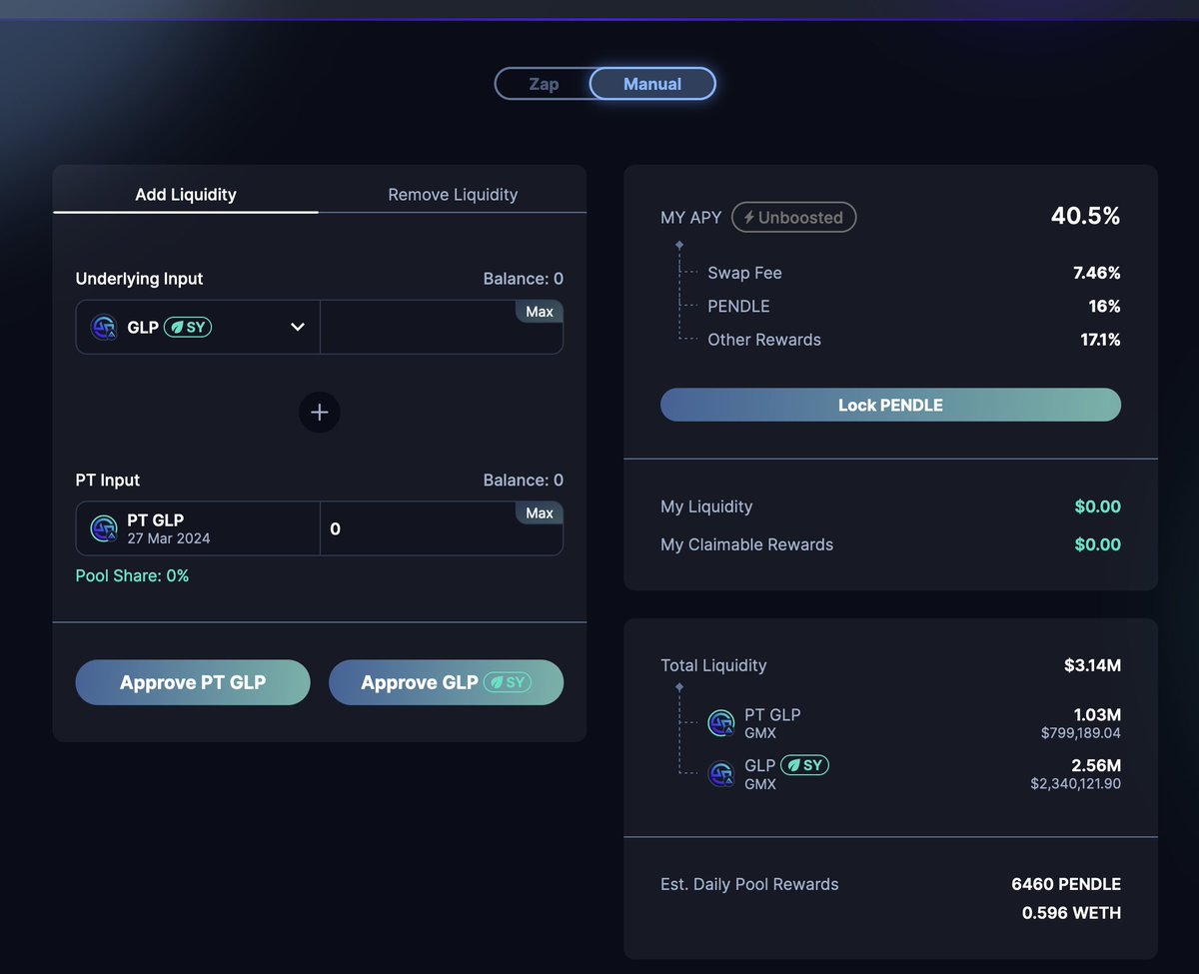Click the Approve PT GLP button

pos(193,682)
